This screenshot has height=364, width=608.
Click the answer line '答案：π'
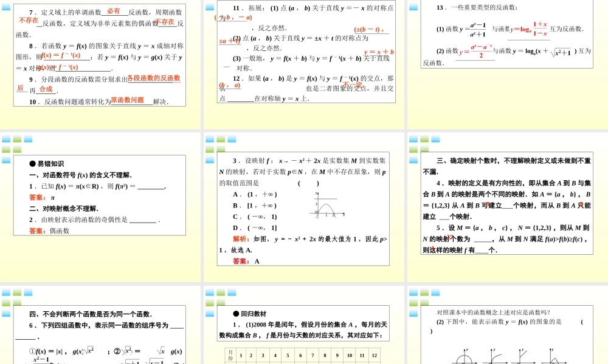click(x=42, y=197)
